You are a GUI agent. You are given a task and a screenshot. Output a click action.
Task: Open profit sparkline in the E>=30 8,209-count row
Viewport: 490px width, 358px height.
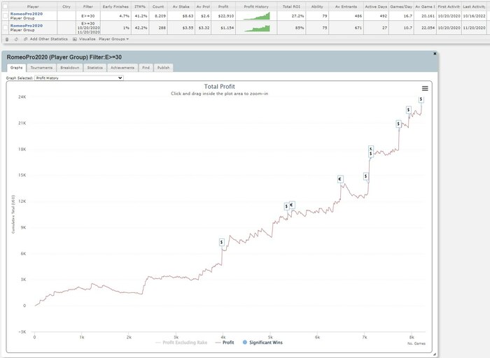tap(256, 16)
